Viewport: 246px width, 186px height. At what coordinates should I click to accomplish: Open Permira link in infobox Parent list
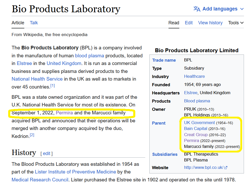(x=192, y=140)
